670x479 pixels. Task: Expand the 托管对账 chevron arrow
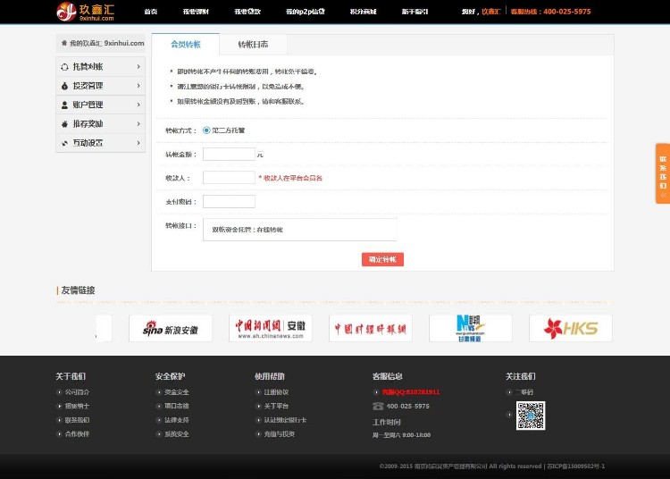tap(138, 67)
